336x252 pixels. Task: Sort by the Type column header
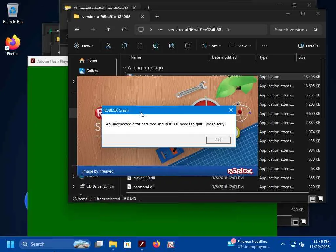click(x=263, y=57)
